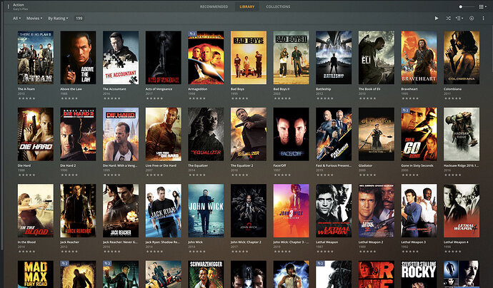Click the version badge on the poster right of Mad Max
Image resolution: width=493 pixels, height=288 pixels.
(x=65, y=264)
